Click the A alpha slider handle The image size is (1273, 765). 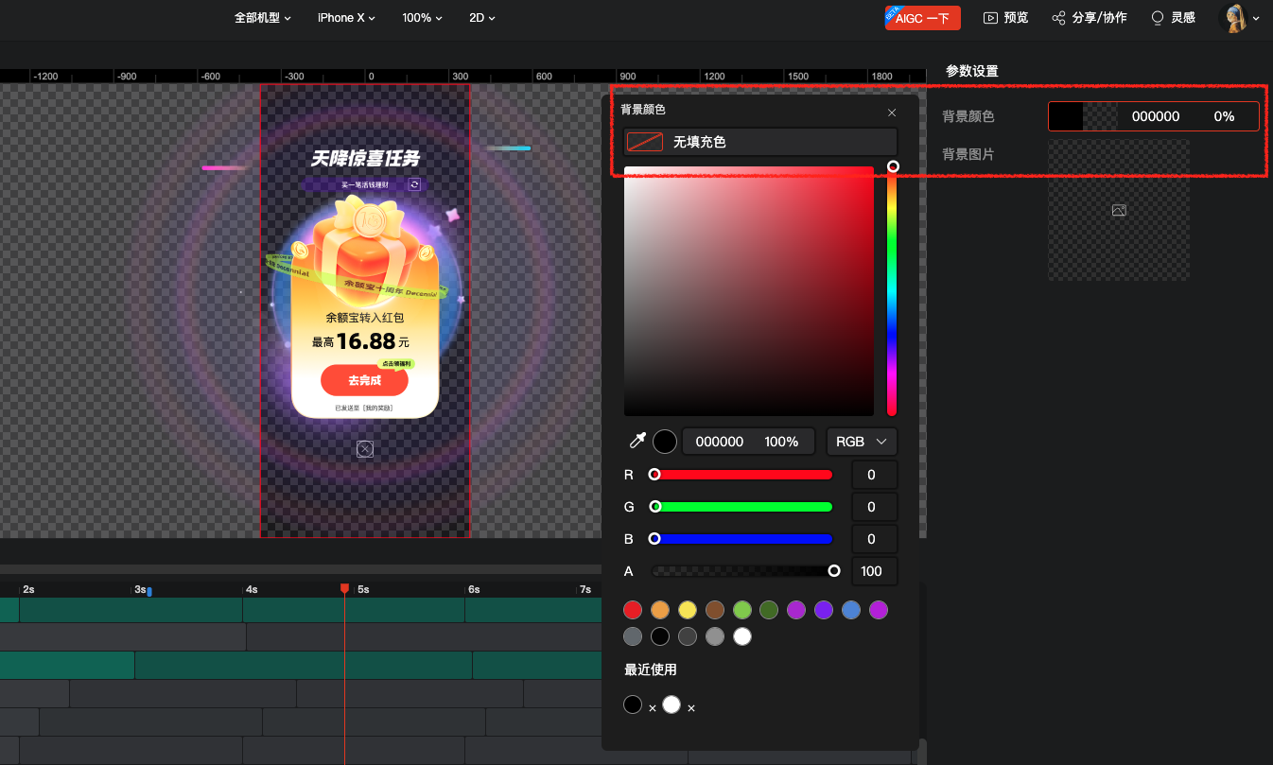(834, 571)
